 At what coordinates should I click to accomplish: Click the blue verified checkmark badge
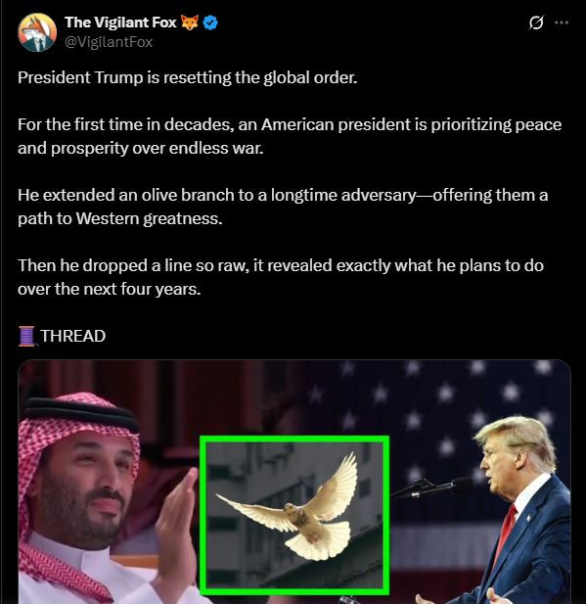click(x=210, y=23)
